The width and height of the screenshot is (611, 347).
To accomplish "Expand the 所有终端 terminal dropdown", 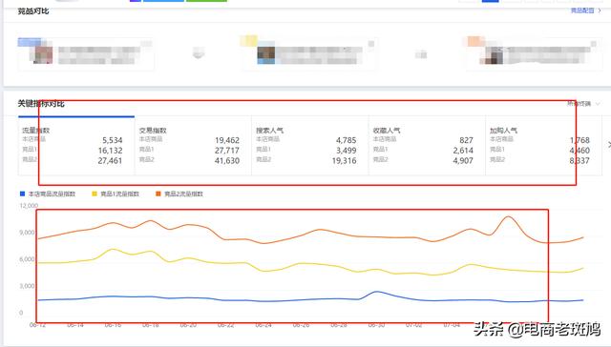I will pyautogui.click(x=583, y=104).
